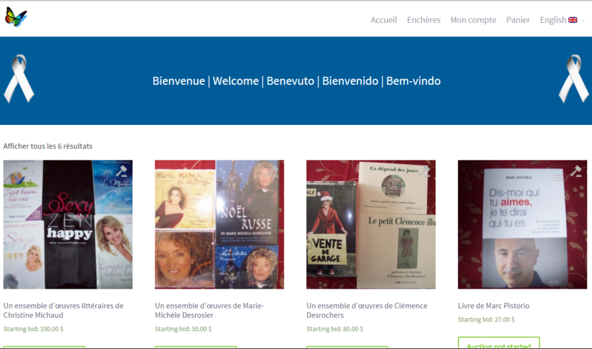The height and width of the screenshot is (349, 592).
Task: Open Marie-Michèle Desrosier albums thumbnail
Action: [x=219, y=224]
